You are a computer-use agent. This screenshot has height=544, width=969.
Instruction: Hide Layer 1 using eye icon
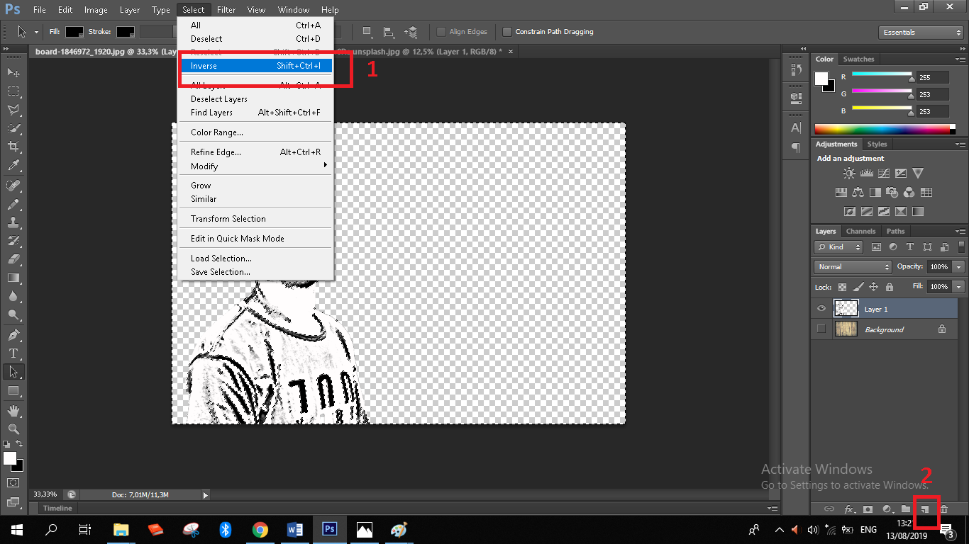pyautogui.click(x=821, y=309)
